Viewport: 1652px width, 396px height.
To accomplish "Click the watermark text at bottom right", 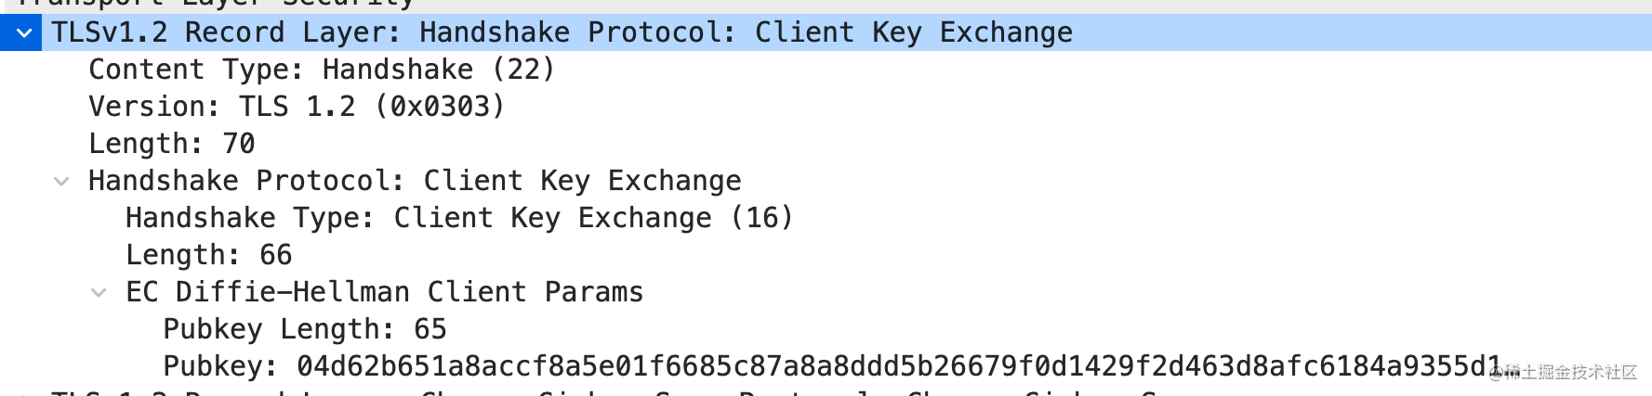I will pyautogui.click(x=1569, y=373).
